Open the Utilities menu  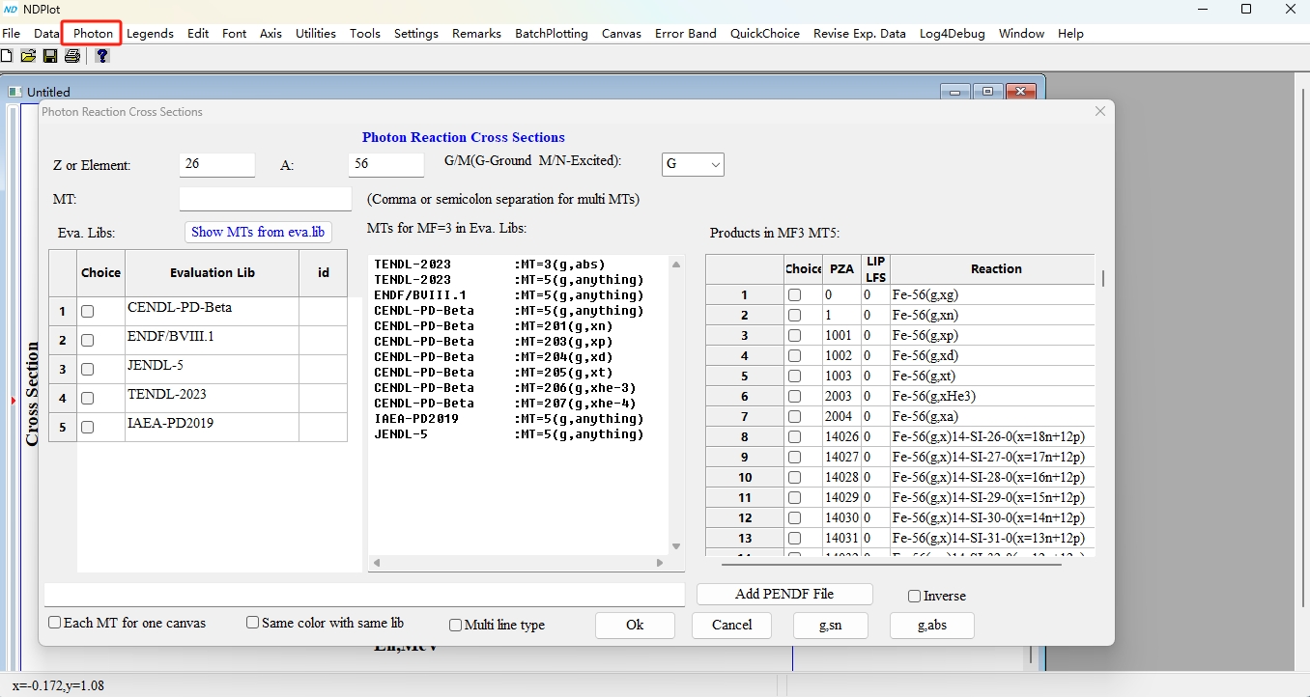[x=316, y=33]
